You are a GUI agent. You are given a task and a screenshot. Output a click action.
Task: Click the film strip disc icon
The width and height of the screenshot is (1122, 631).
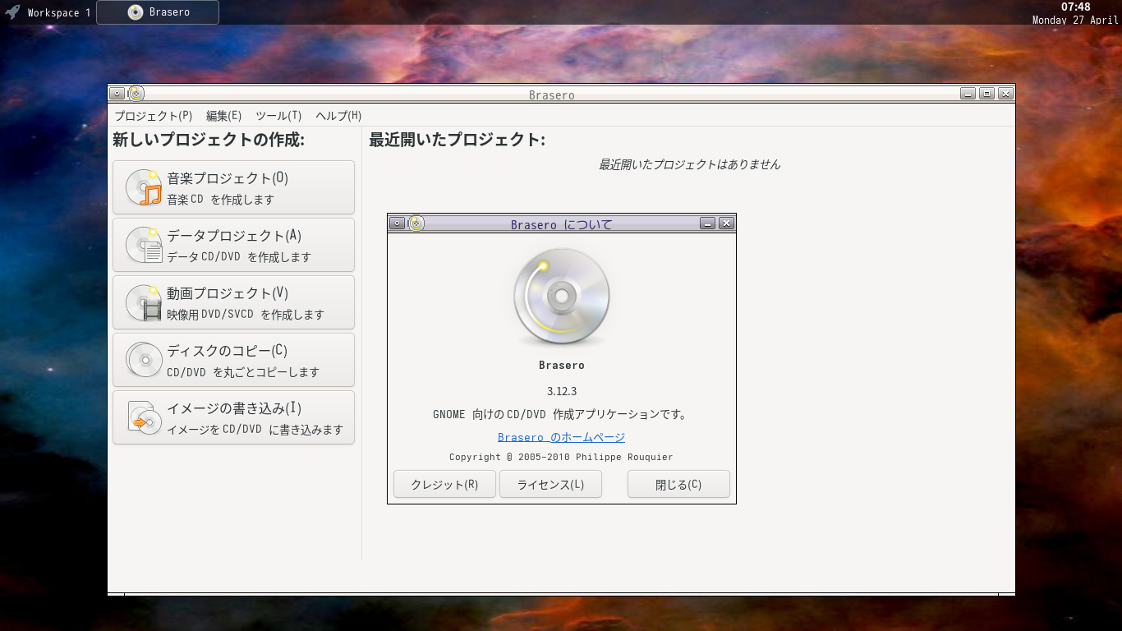[144, 302]
